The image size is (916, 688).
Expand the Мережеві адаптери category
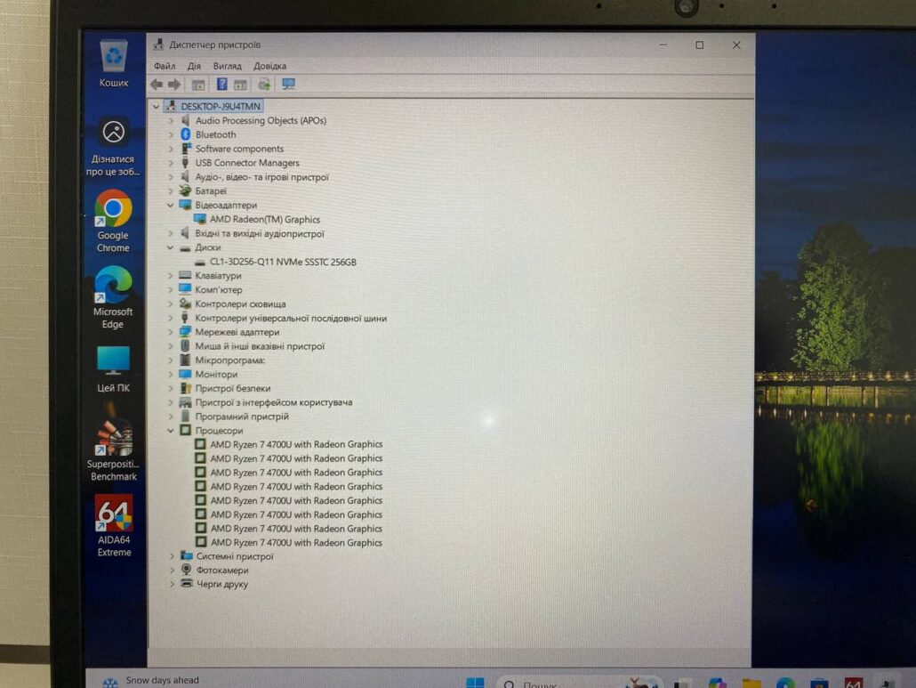point(171,332)
